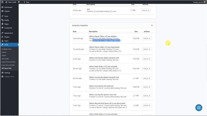Screen dimensions: 207x116
Task: Open the Clean Install site home icon
Action: (6, 2)
